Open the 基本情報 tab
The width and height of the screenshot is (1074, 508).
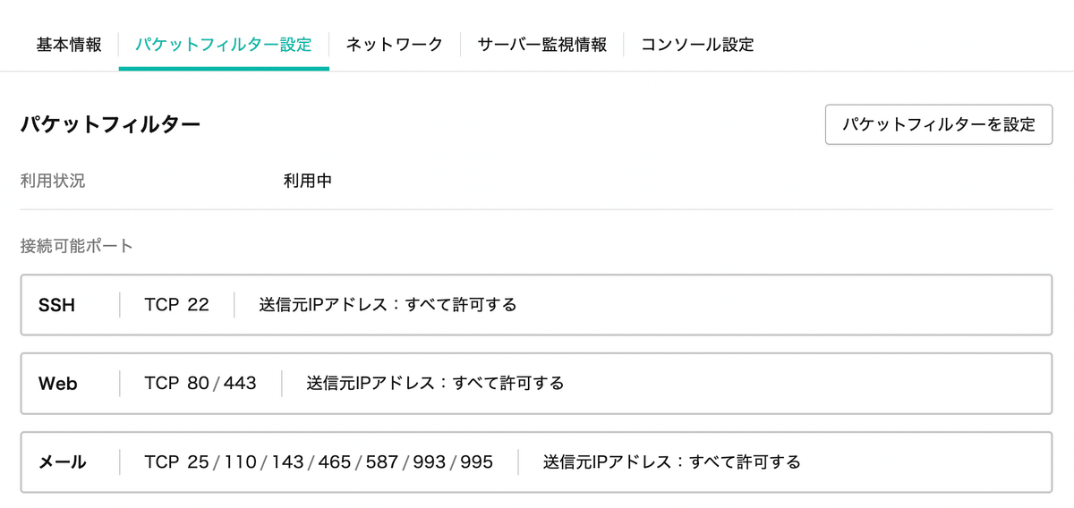tap(69, 44)
